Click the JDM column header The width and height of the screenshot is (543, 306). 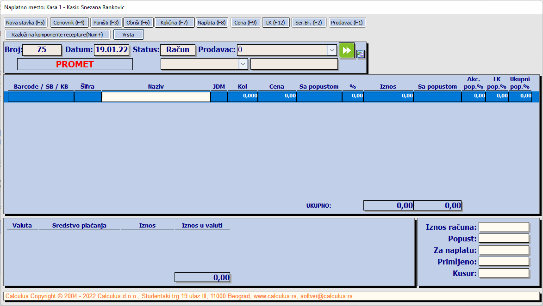[x=219, y=87]
